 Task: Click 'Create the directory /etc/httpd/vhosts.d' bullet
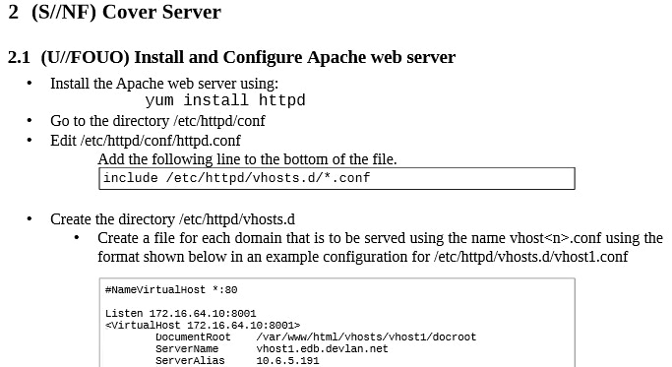(x=173, y=219)
